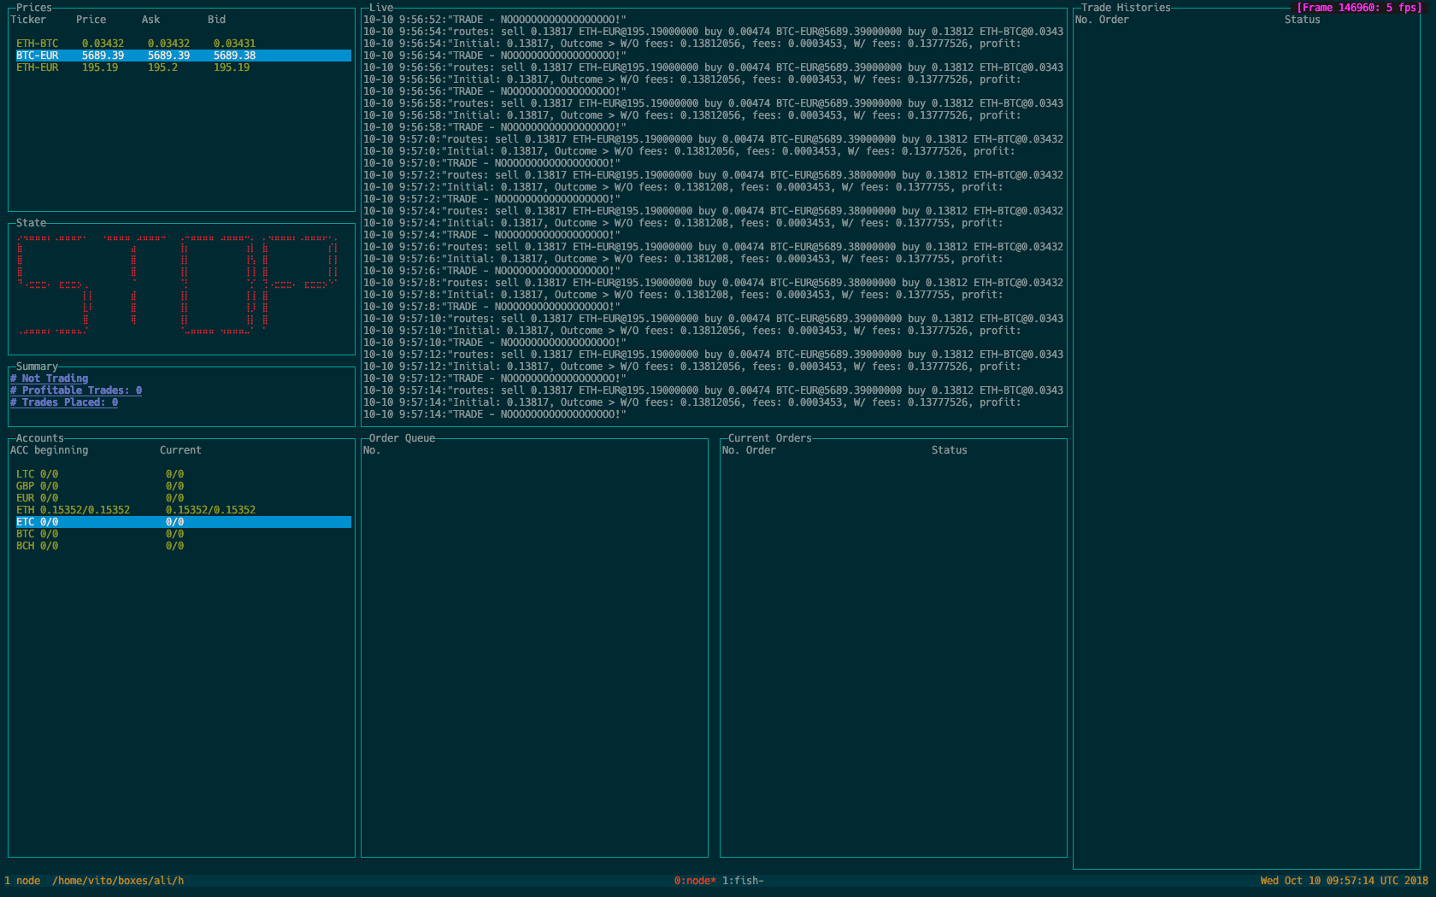Switch to tmux window 0:node

click(695, 881)
